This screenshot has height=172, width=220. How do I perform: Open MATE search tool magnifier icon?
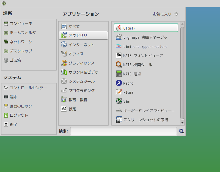click(x=119, y=64)
